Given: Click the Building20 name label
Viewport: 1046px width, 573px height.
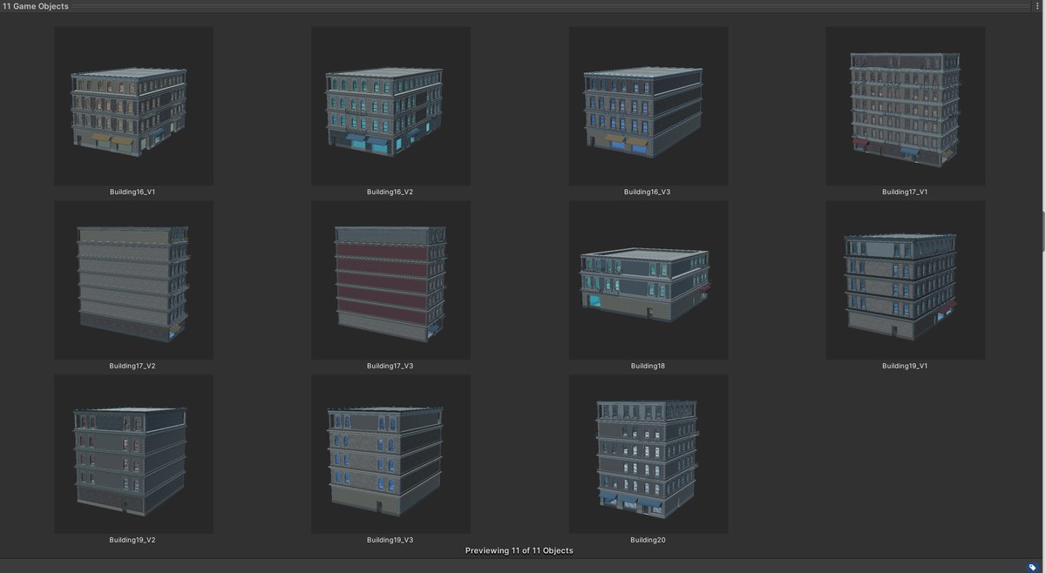Looking at the screenshot, I should 648,539.
